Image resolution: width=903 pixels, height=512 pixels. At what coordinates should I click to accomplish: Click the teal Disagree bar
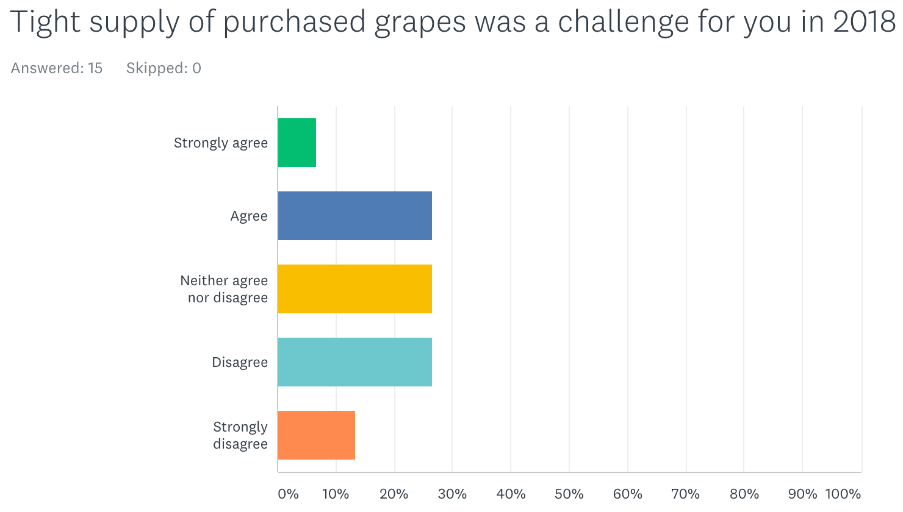tap(355, 362)
